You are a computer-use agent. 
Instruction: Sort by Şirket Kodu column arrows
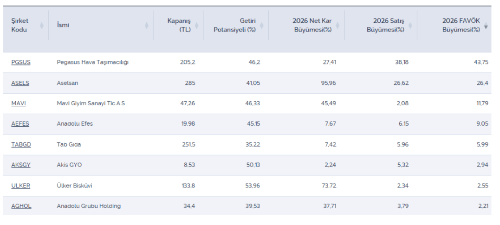click(41, 25)
